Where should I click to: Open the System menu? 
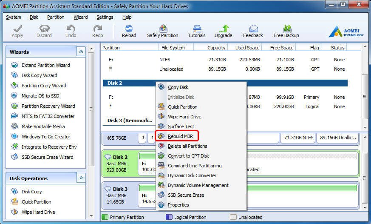point(14,17)
